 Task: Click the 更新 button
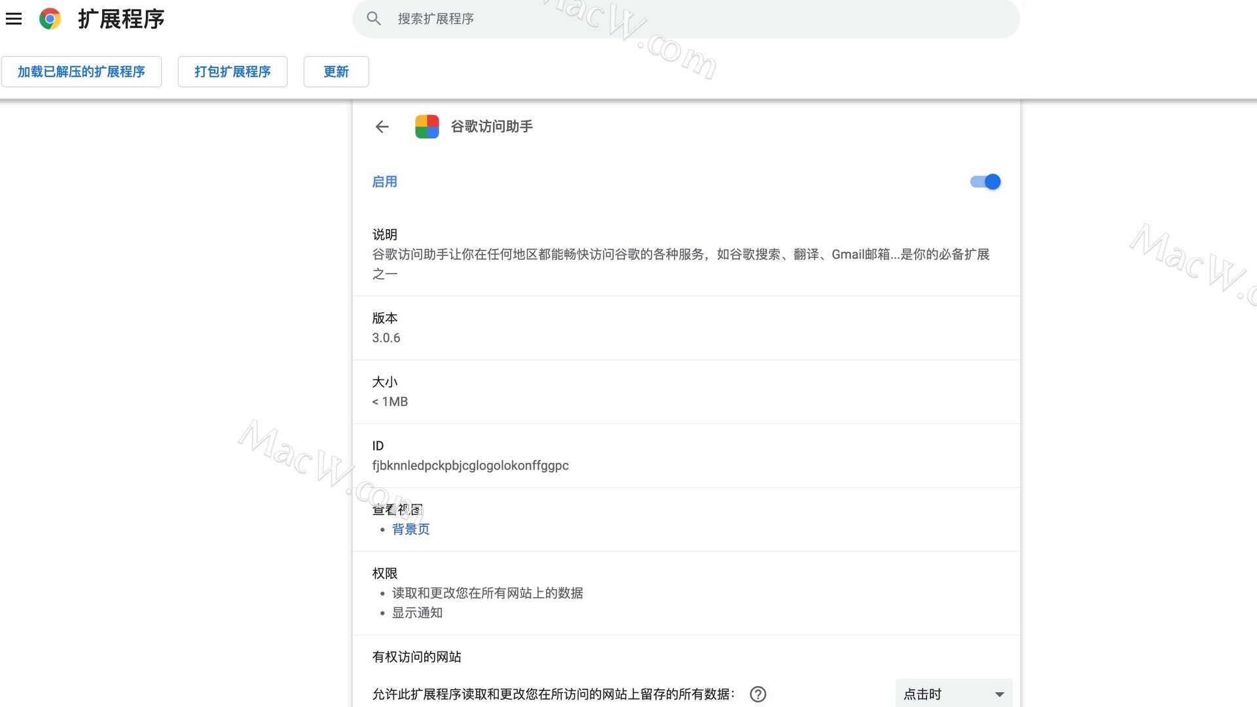click(336, 71)
